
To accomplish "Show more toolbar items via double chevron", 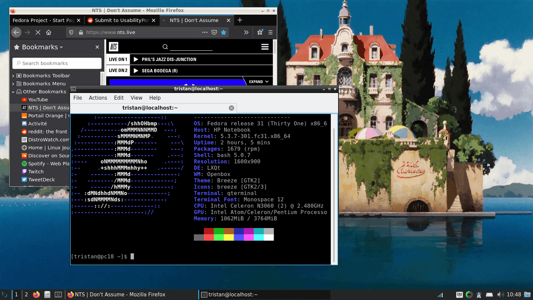I will coord(246,32).
